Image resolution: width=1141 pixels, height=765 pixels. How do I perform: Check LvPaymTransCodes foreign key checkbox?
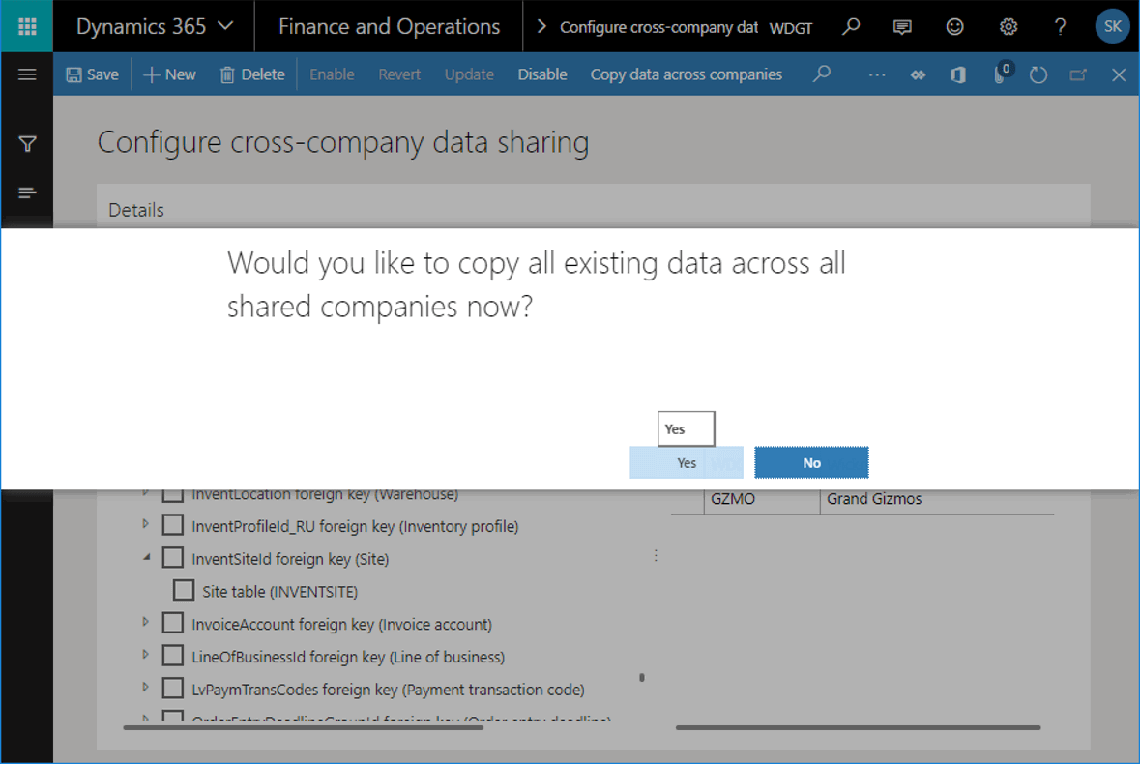172,689
